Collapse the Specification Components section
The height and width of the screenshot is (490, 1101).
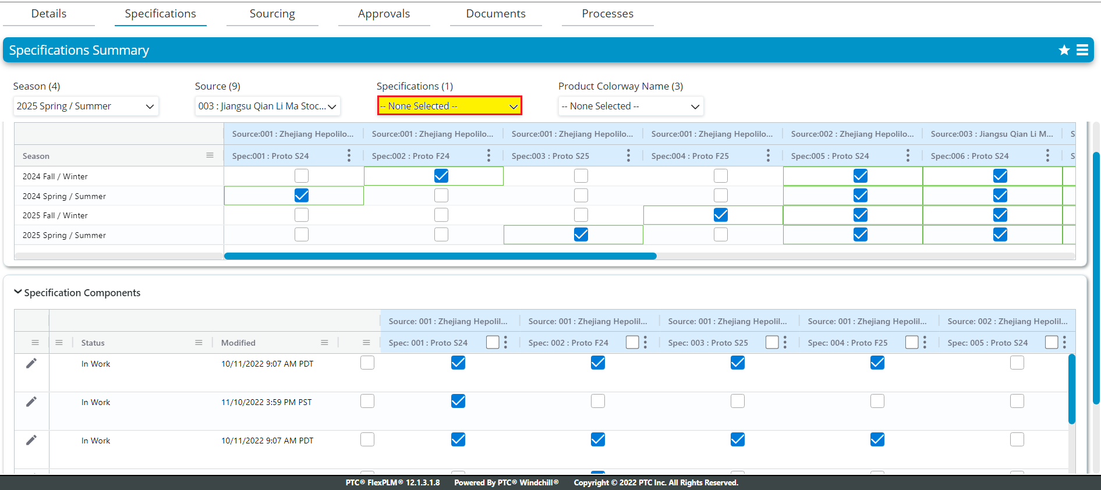[x=18, y=292]
